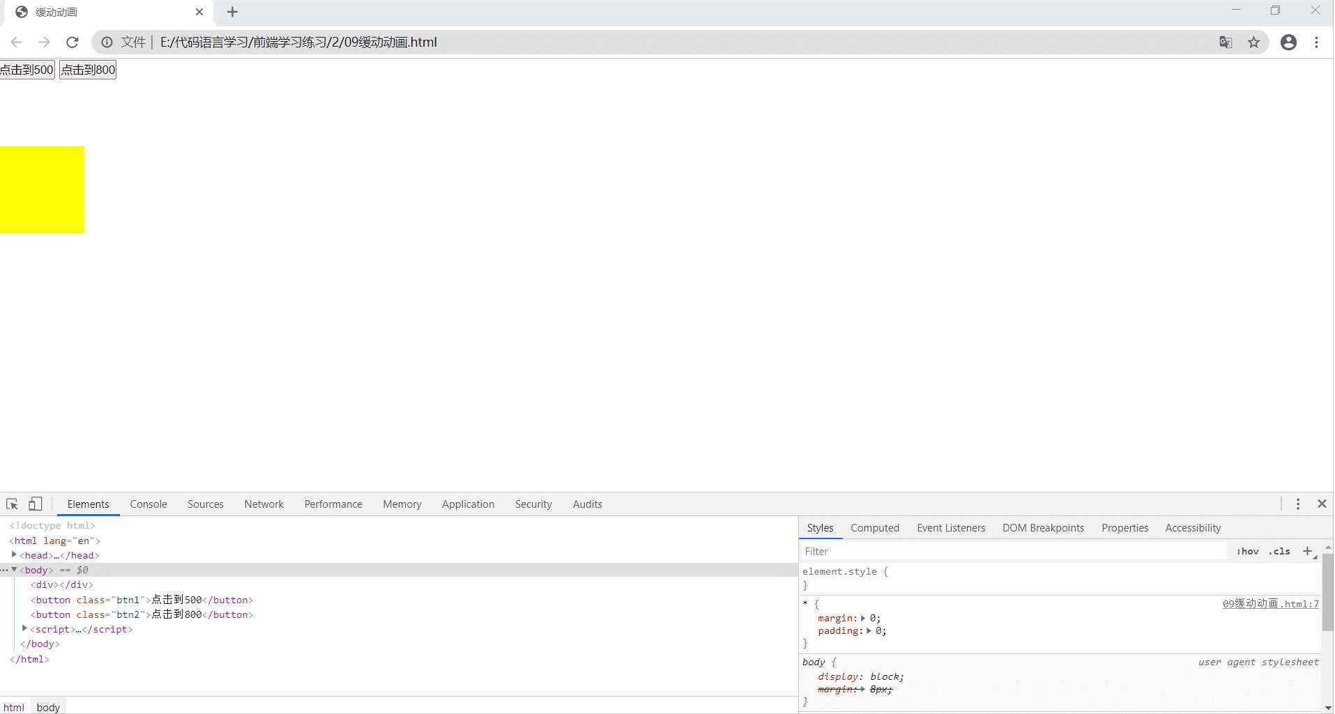The image size is (1335, 714).
Task: Expand margin shorthand in * rule
Action: click(863, 619)
